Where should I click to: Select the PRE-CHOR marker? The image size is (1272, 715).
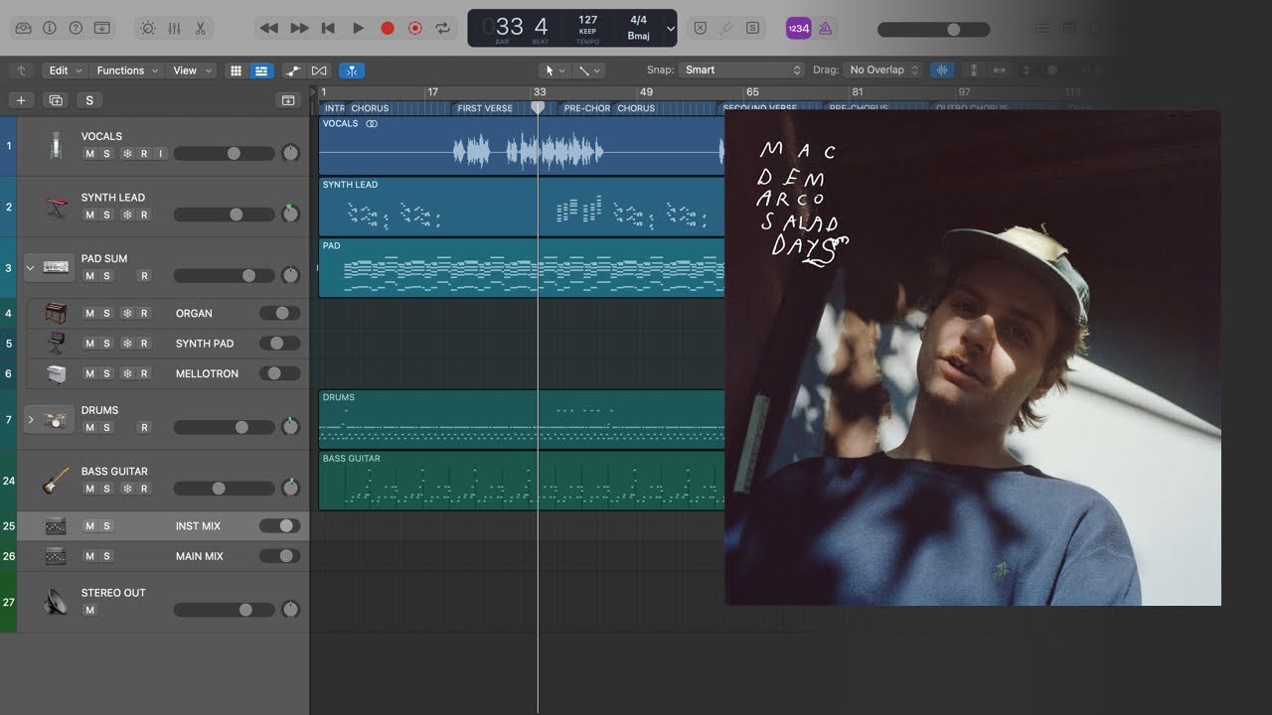coord(586,108)
